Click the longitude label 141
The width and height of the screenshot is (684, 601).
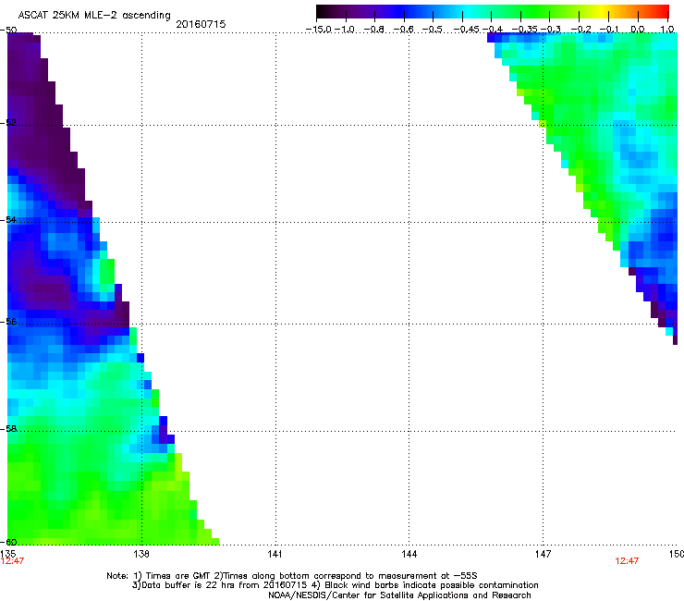(x=275, y=554)
